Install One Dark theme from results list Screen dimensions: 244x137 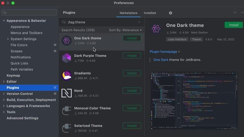132,38
